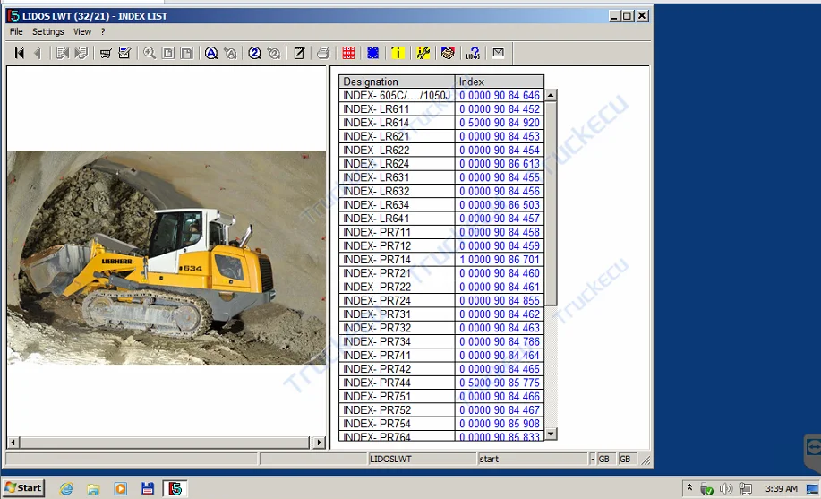This screenshot has height=499, width=821.
Task: Click the Index column header
Action: (500, 82)
